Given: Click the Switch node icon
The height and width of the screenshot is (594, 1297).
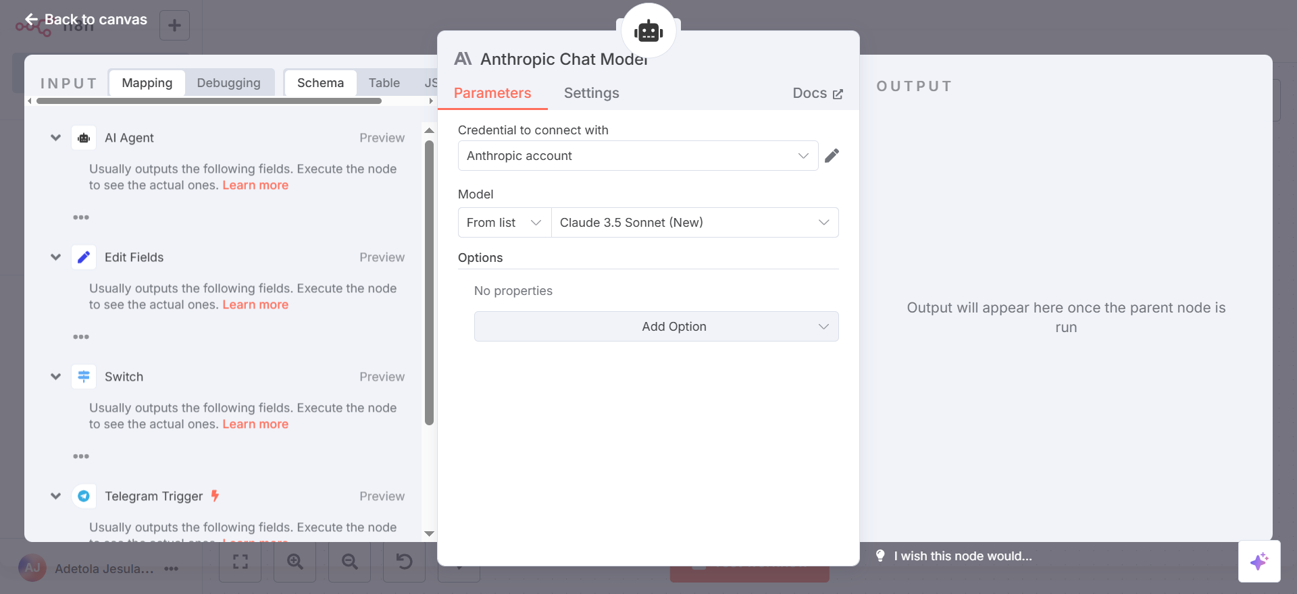Looking at the screenshot, I should pyautogui.click(x=84, y=377).
